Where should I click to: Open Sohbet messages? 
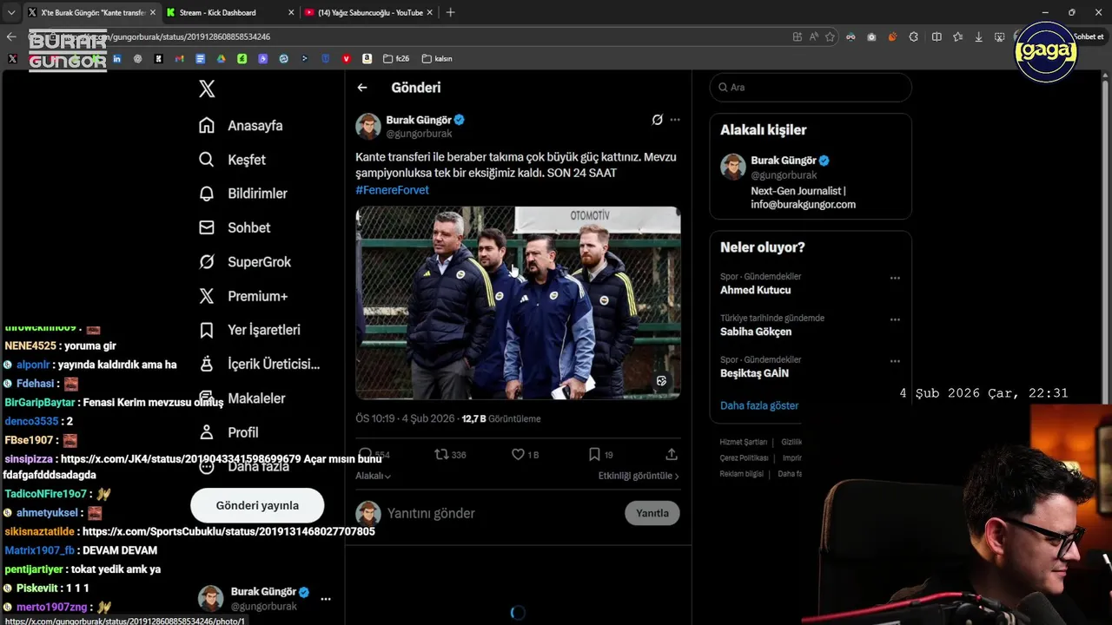[235, 227]
